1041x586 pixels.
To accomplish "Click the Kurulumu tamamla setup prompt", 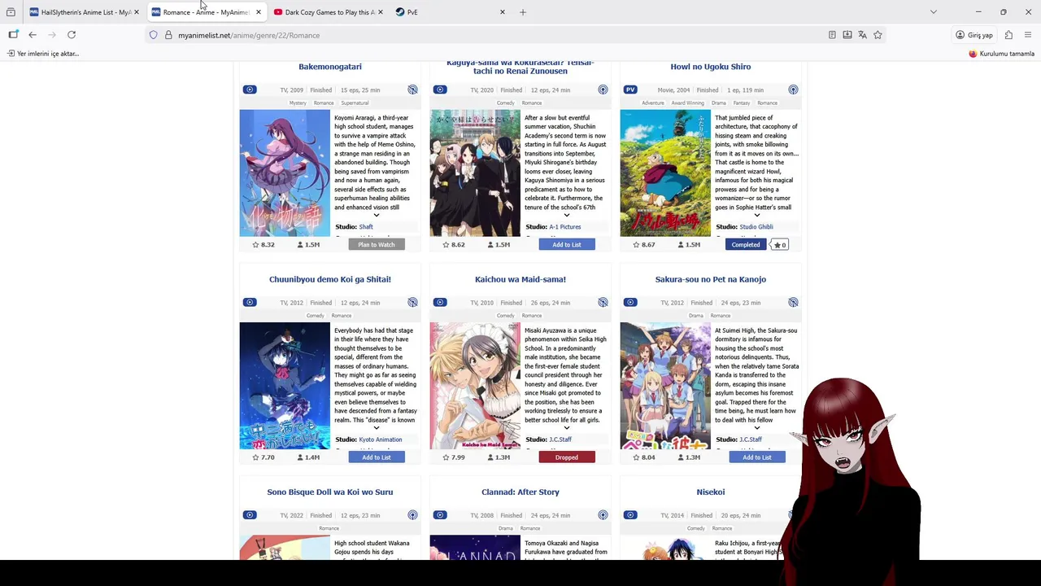I will pyautogui.click(x=1001, y=54).
